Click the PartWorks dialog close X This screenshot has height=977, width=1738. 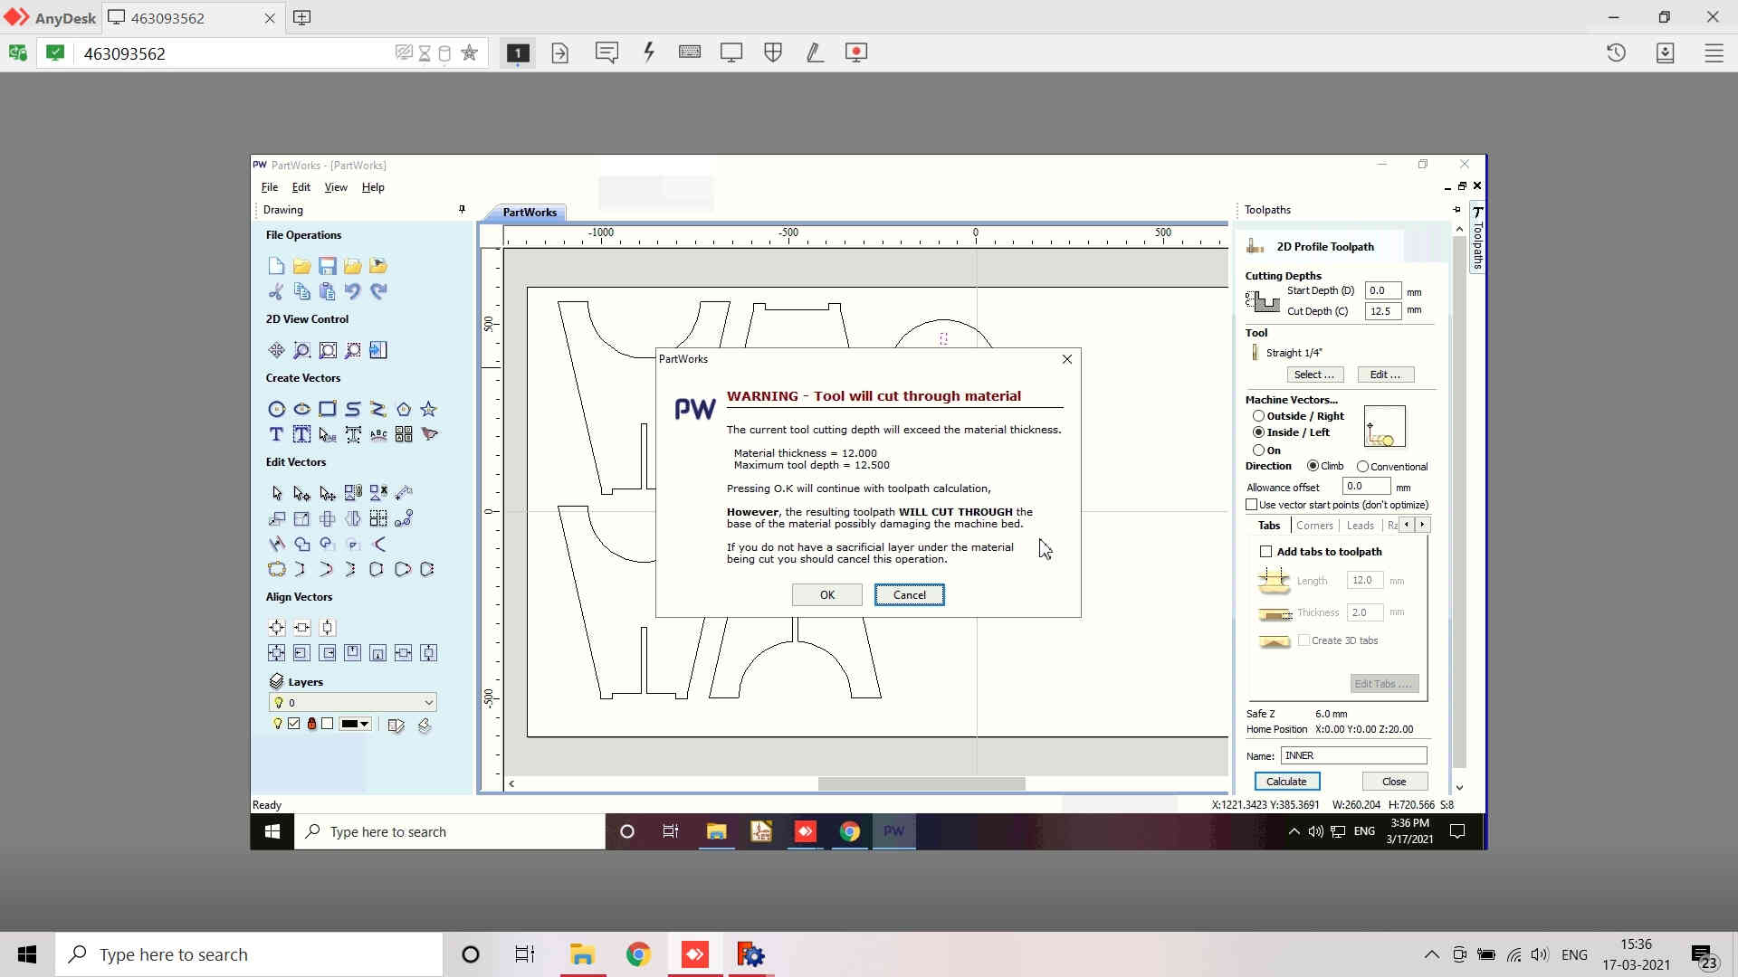[x=1067, y=359]
